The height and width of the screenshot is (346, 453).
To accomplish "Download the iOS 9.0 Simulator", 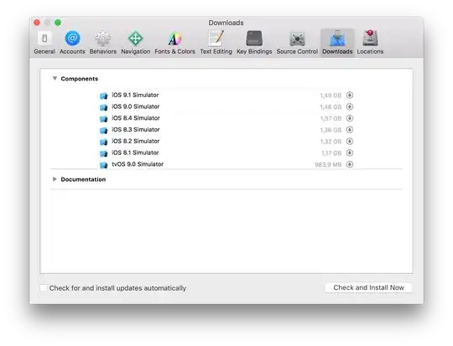I will [x=350, y=106].
